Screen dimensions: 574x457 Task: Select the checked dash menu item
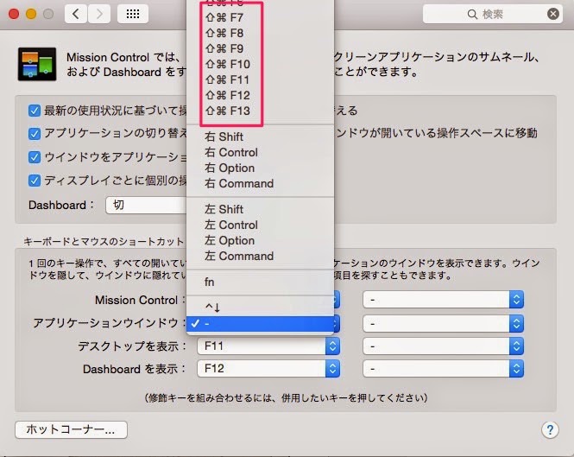click(x=260, y=324)
